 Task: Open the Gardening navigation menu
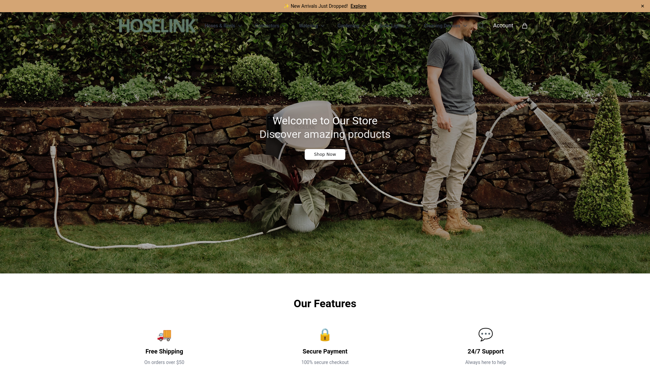[351, 26]
